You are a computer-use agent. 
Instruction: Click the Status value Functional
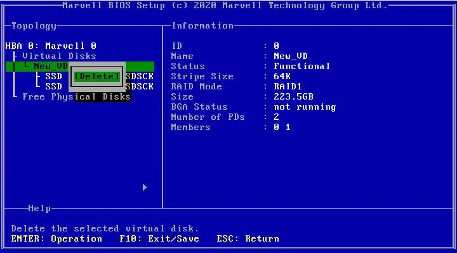(x=301, y=66)
